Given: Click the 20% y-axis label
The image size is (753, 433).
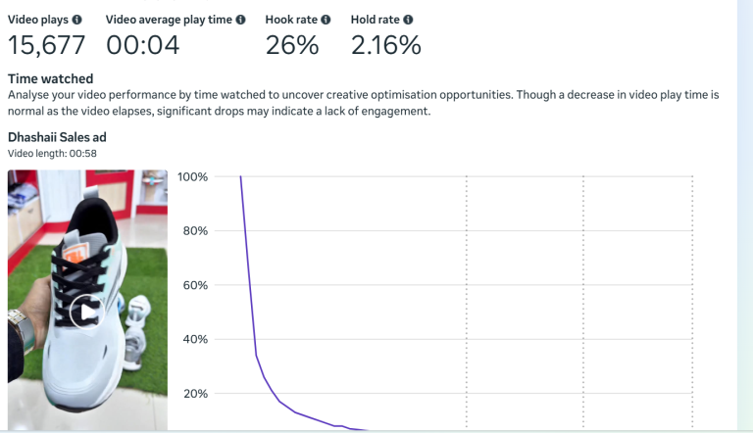Looking at the screenshot, I should click(195, 394).
